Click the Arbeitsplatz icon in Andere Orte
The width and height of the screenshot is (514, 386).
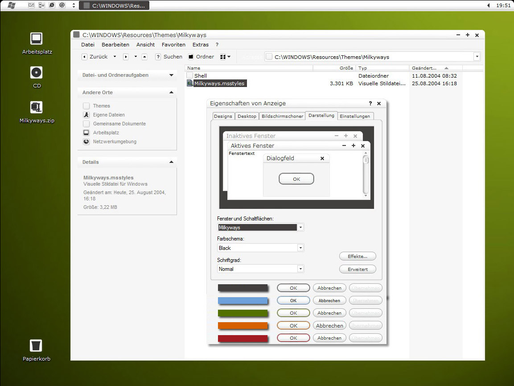tap(86, 133)
